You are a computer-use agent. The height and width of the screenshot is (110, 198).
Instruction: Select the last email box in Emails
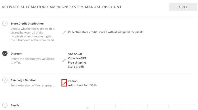(184, 106)
